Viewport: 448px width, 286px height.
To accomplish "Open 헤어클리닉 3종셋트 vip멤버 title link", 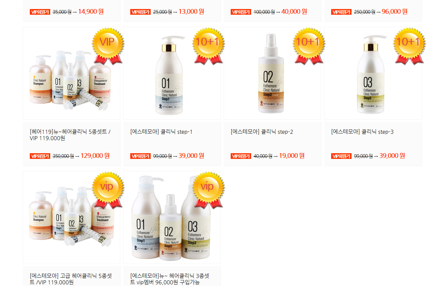I will point(170,279).
